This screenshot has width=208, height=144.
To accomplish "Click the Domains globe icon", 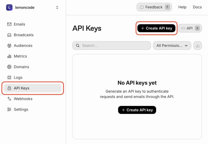I will [x=9, y=67].
